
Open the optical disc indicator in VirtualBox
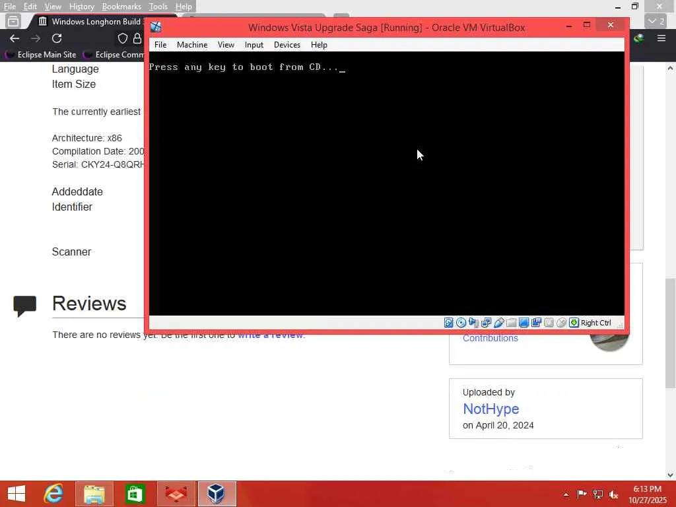pos(461,322)
